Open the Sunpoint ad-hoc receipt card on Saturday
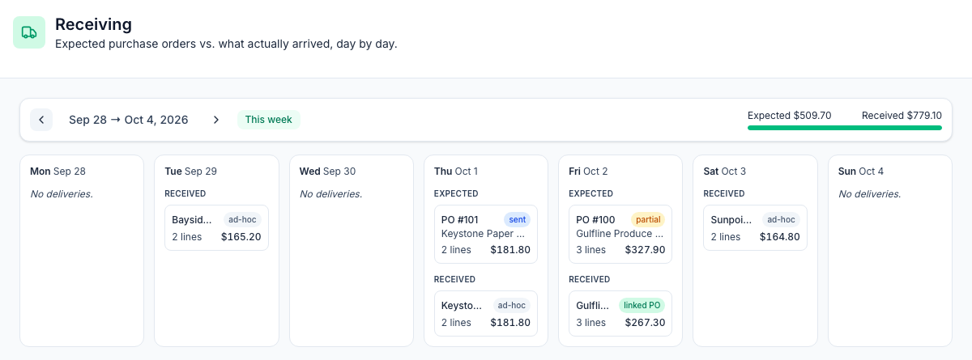This screenshot has height=360, width=972. click(755, 227)
